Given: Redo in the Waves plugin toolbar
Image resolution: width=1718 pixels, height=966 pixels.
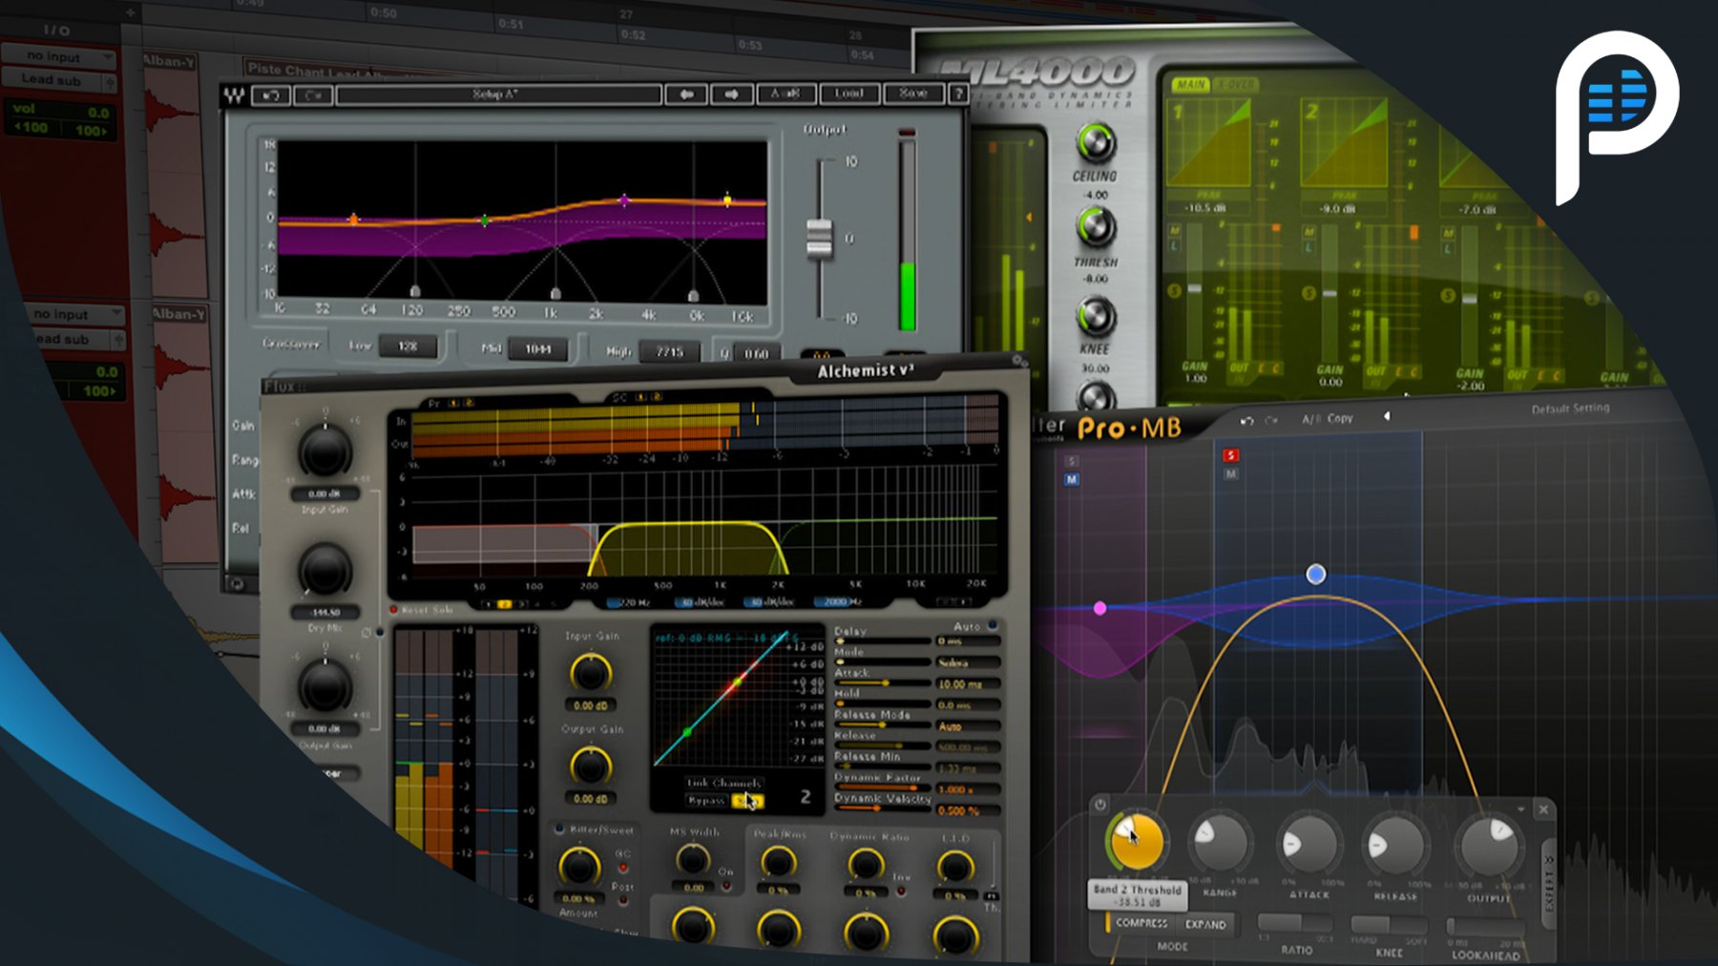Looking at the screenshot, I should (313, 94).
